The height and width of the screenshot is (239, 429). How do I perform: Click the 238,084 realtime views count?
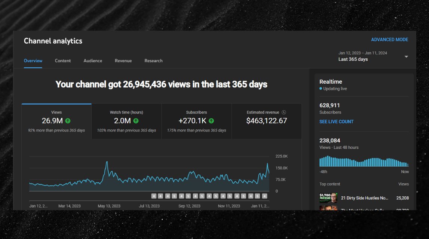(330, 141)
